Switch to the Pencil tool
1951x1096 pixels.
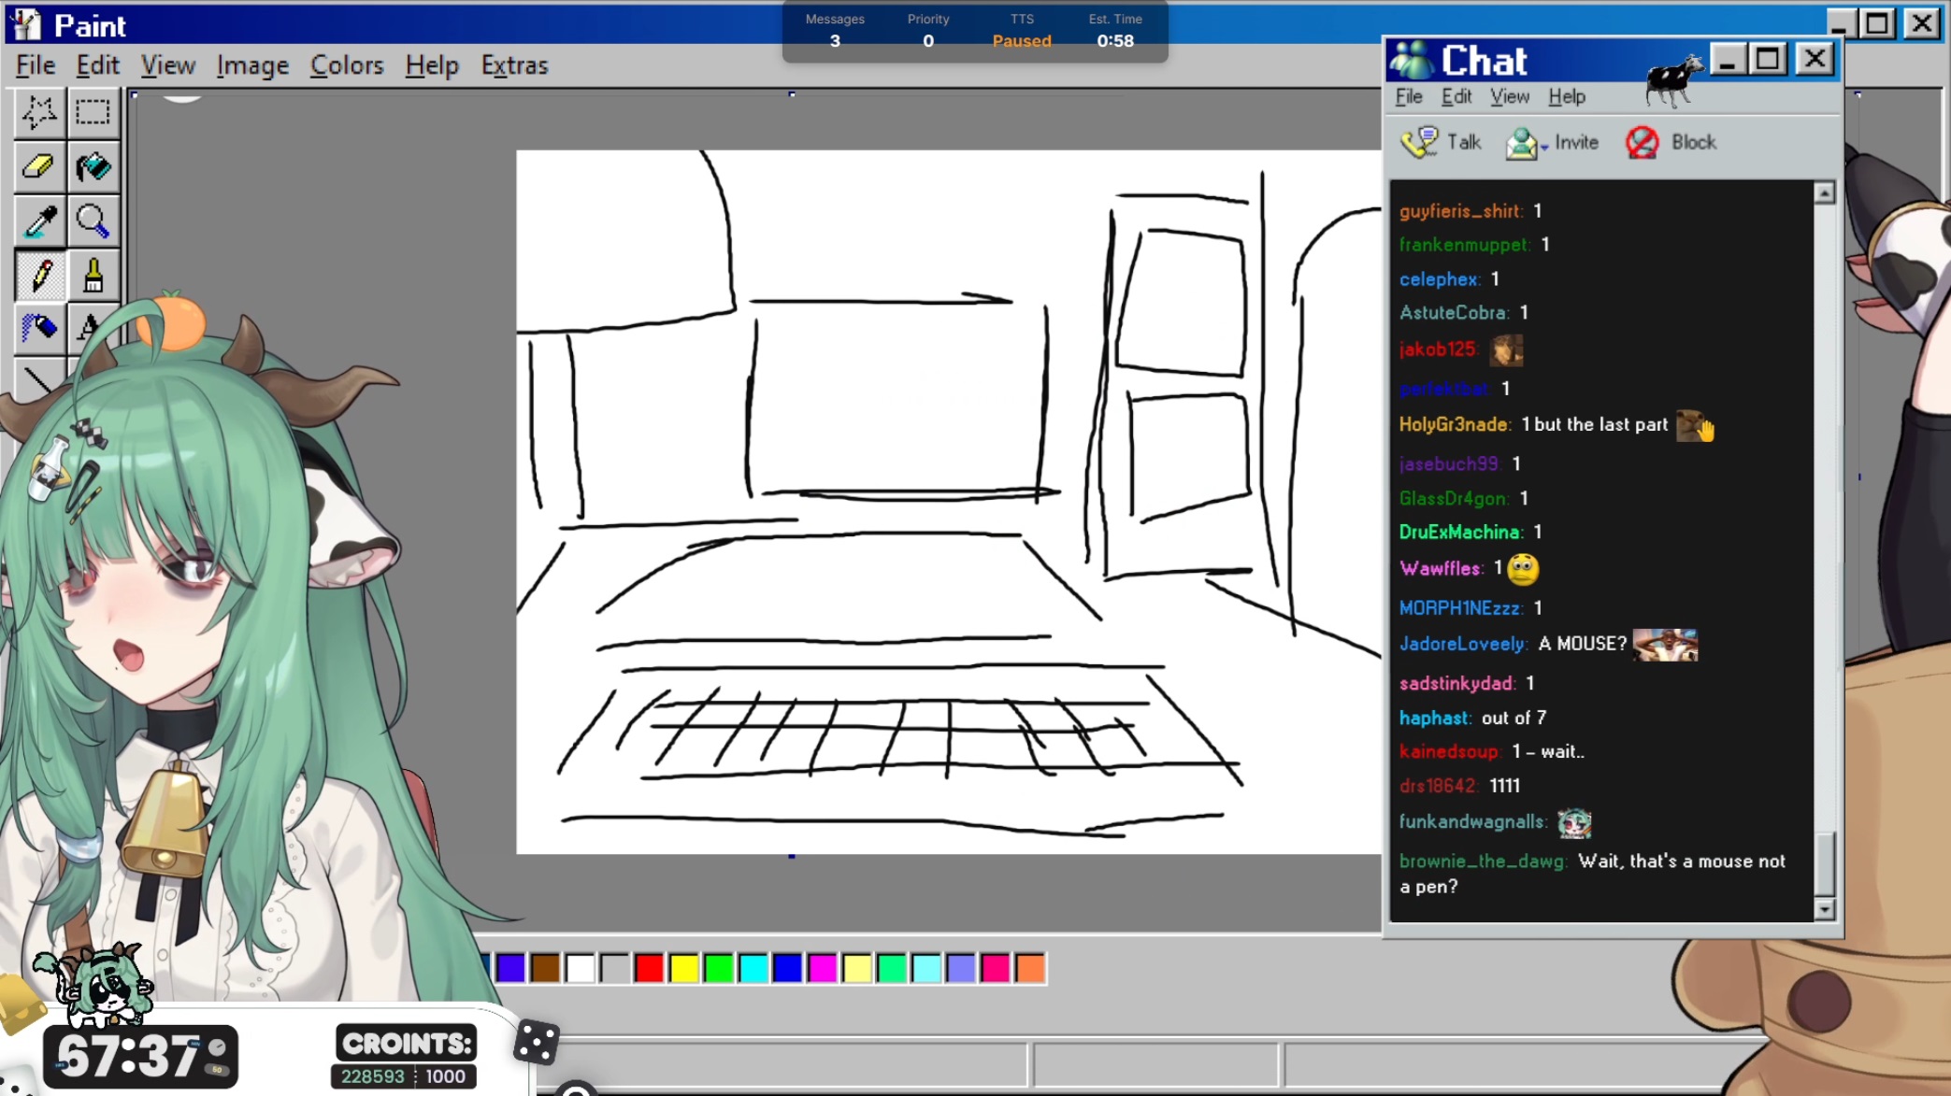39,276
